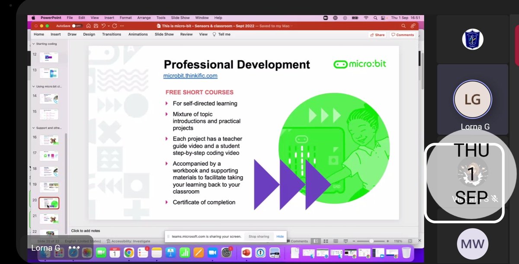Select slide 12 thumbnail
Image resolution: width=519 pixels, height=264 pixels.
coord(49,57)
